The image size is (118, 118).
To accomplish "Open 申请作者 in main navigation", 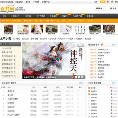I will [x=90, y=16].
